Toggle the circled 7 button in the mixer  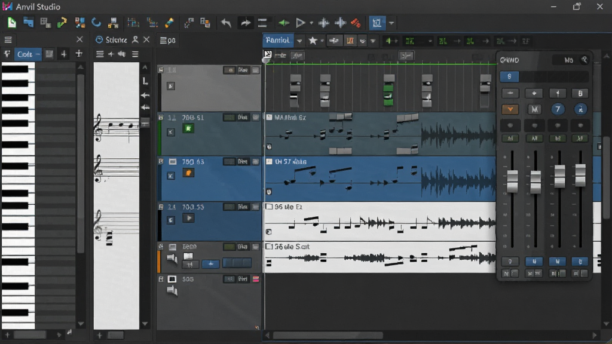pyautogui.click(x=558, y=109)
